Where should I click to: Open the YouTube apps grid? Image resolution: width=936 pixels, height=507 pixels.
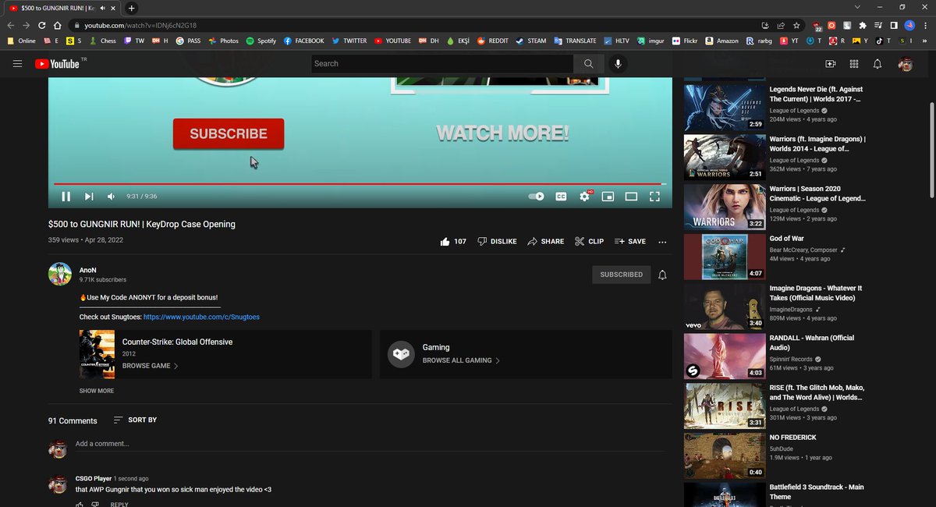(854, 64)
